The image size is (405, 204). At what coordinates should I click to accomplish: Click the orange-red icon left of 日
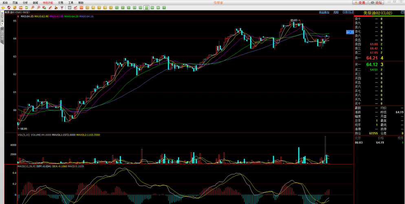point(81,8)
